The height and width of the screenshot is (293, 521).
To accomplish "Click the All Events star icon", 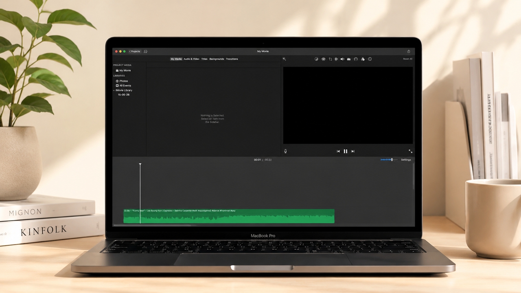I will click(117, 85).
